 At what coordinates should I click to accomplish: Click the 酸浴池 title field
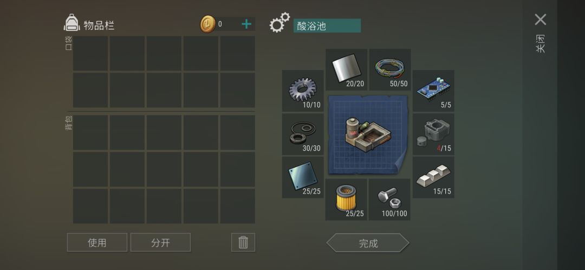pyautogui.click(x=327, y=26)
